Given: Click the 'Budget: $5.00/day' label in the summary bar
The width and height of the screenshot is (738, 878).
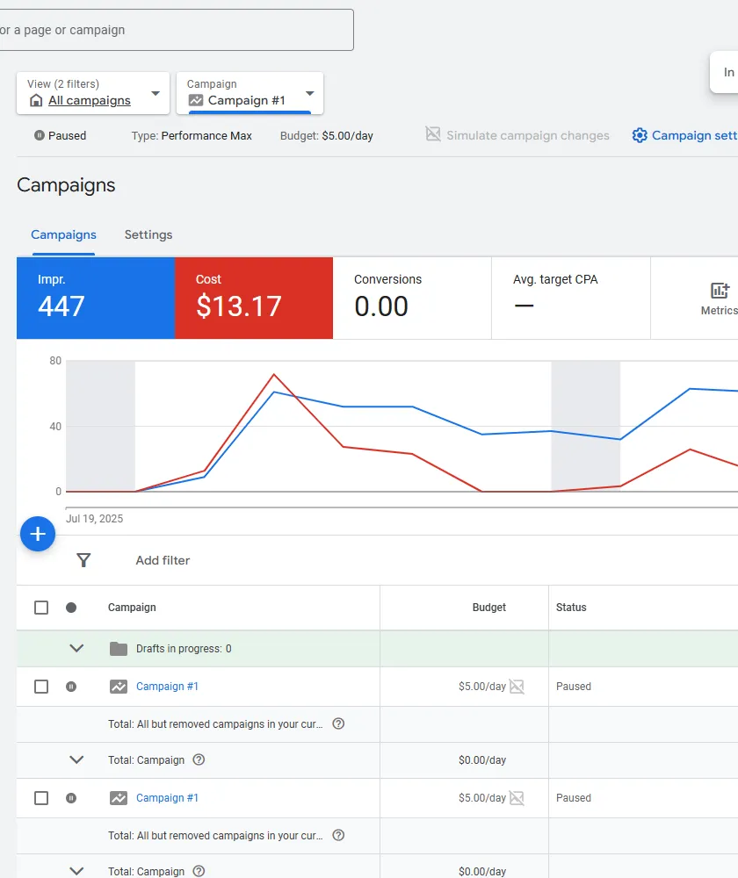Looking at the screenshot, I should pyautogui.click(x=327, y=135).
